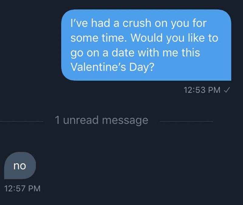The height and width of the screenshot is (205, 243).
Task: Click the word "had" in the message
Action: pyautogui.click(x=101, y=23)
